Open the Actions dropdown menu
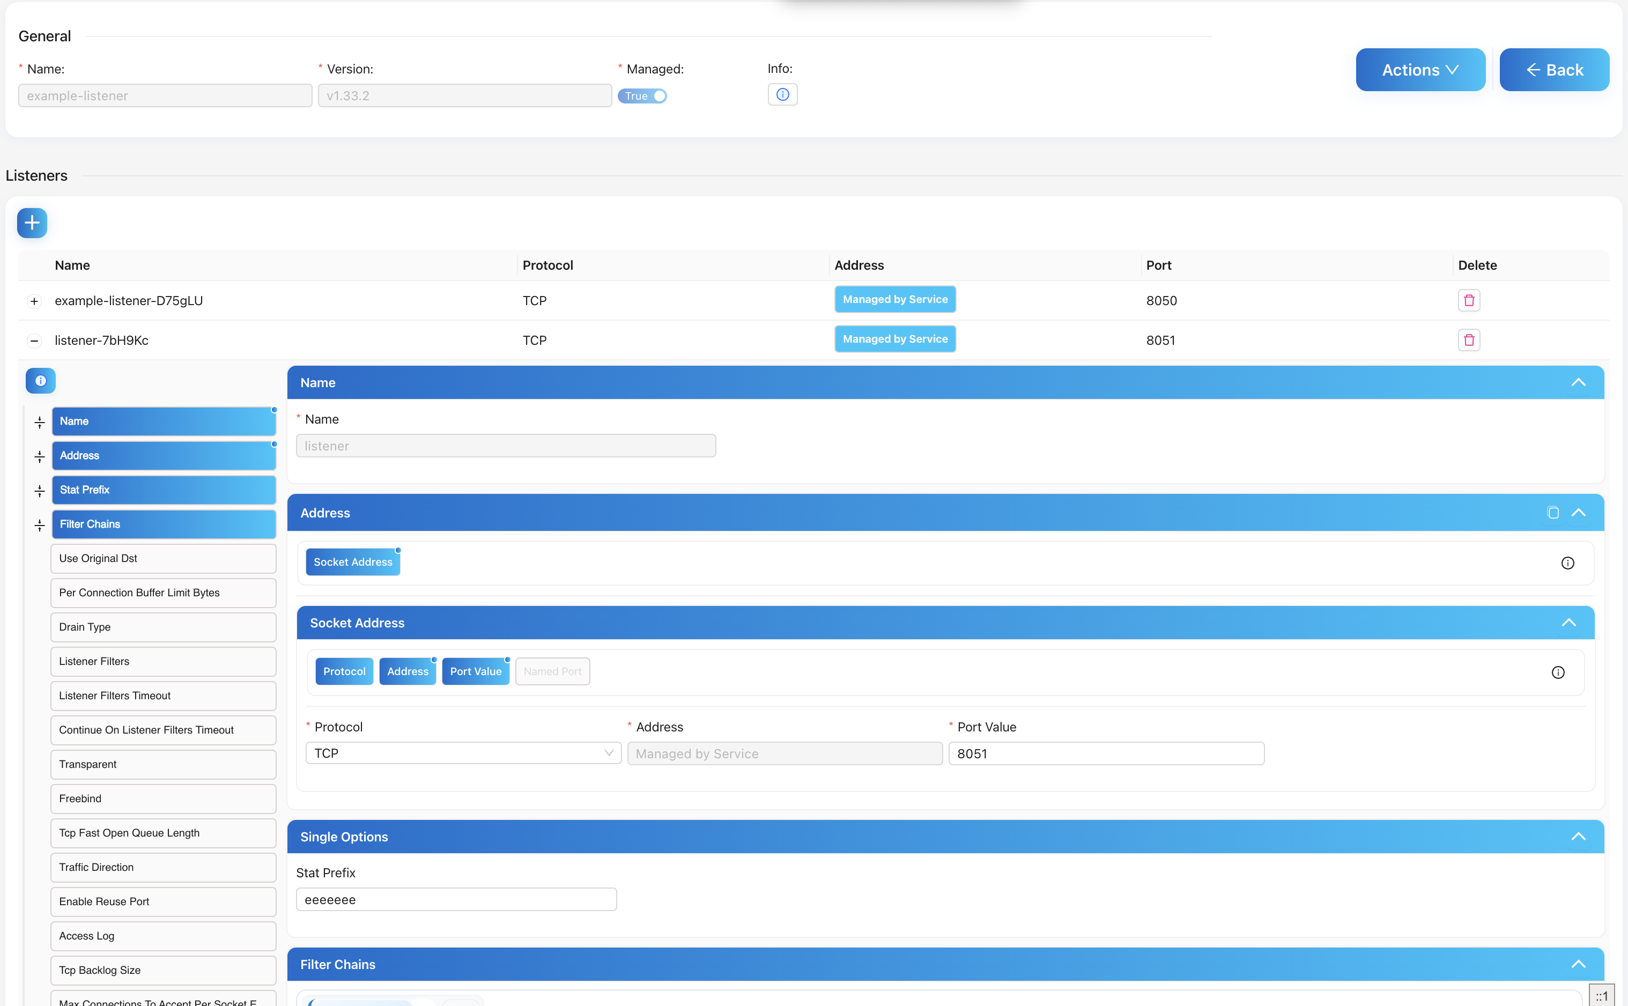This screenshot has width=1628, height=1006. (x=1420, y=70)
